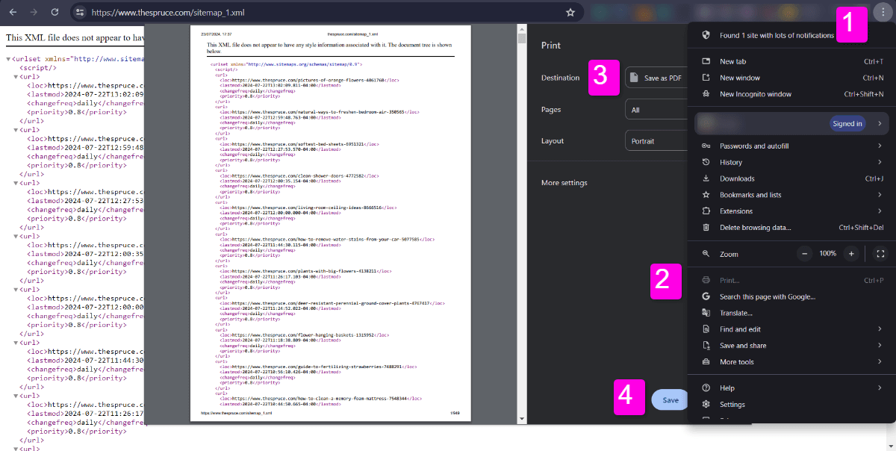Click the Save and share icon
This screenshot has width=896, height=451.
click(706, 346)
